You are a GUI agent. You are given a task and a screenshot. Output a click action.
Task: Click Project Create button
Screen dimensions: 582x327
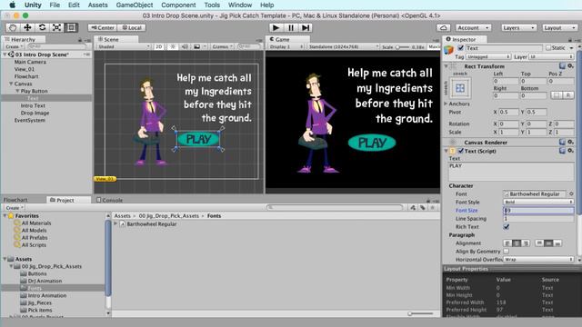15,208
